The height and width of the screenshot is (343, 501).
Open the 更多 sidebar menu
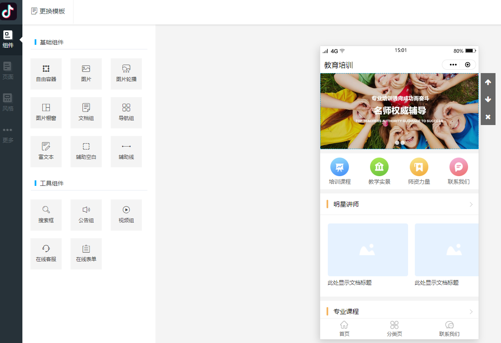coord(8,135)
